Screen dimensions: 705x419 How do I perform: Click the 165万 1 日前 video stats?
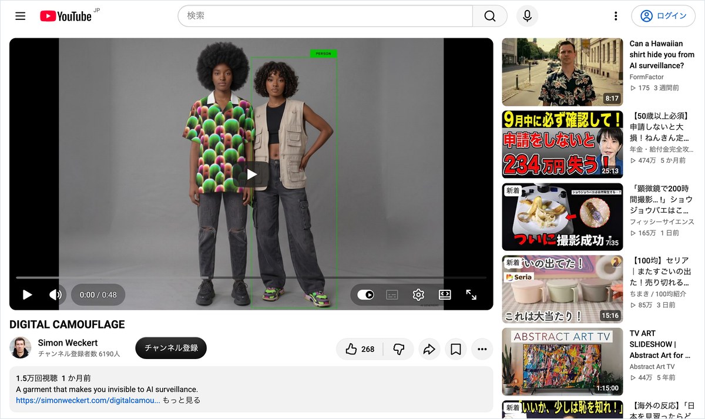pyautogui.click(x=654, y=233)
